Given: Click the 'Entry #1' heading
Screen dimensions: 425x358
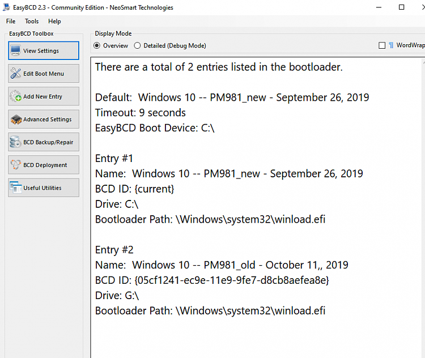Looking at the screenshot, I should pos(114,159).
